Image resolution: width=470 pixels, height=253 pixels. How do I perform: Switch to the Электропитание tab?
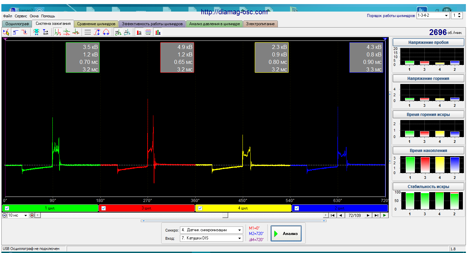[260, 24]
